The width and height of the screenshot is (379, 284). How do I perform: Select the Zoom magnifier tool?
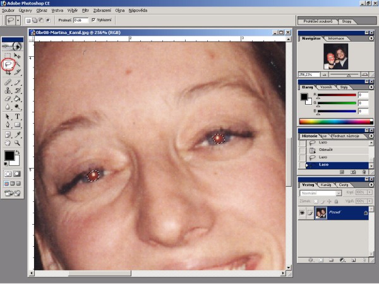tap(18, 143)
